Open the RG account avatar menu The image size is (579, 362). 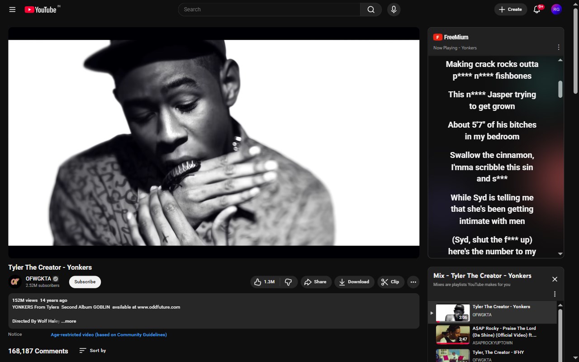556,10
